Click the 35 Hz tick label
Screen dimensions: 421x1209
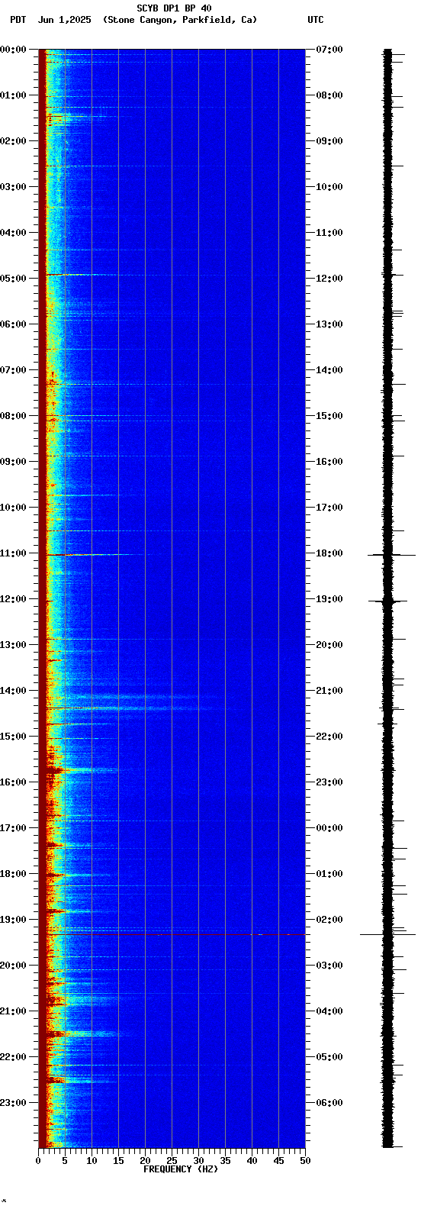tap(225, 1161)
